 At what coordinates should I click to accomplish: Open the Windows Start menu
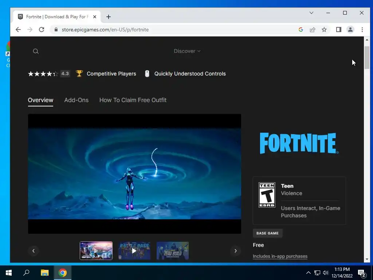coord(9,273)
